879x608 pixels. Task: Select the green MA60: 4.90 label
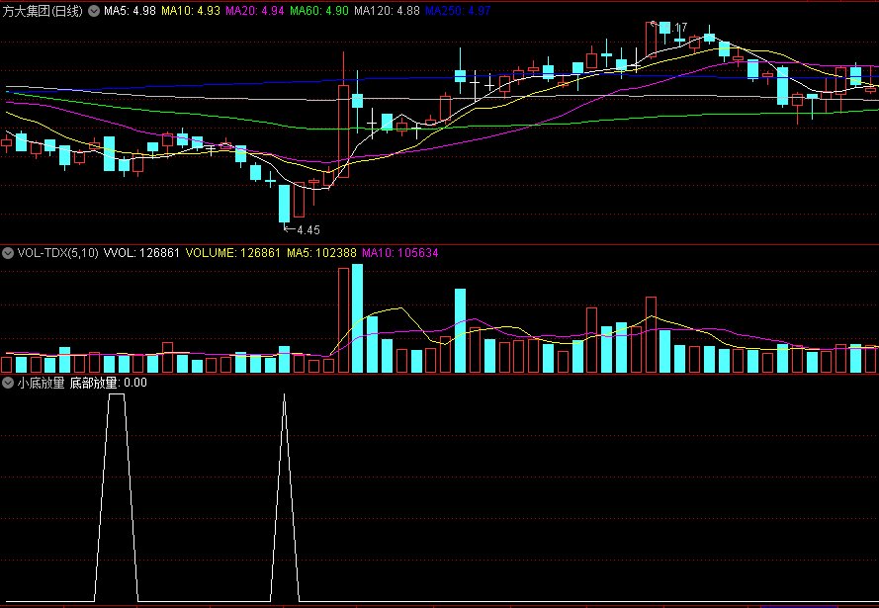[319, 10]
